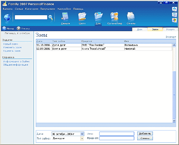The image size is (179, 145).
Task: Click the Добавить button
Action: tap(145, 134)
